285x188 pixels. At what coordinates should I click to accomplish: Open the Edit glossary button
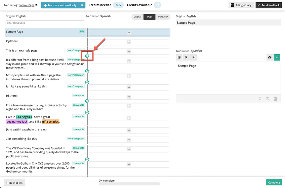pyautogui.click(x=241, y=5)
